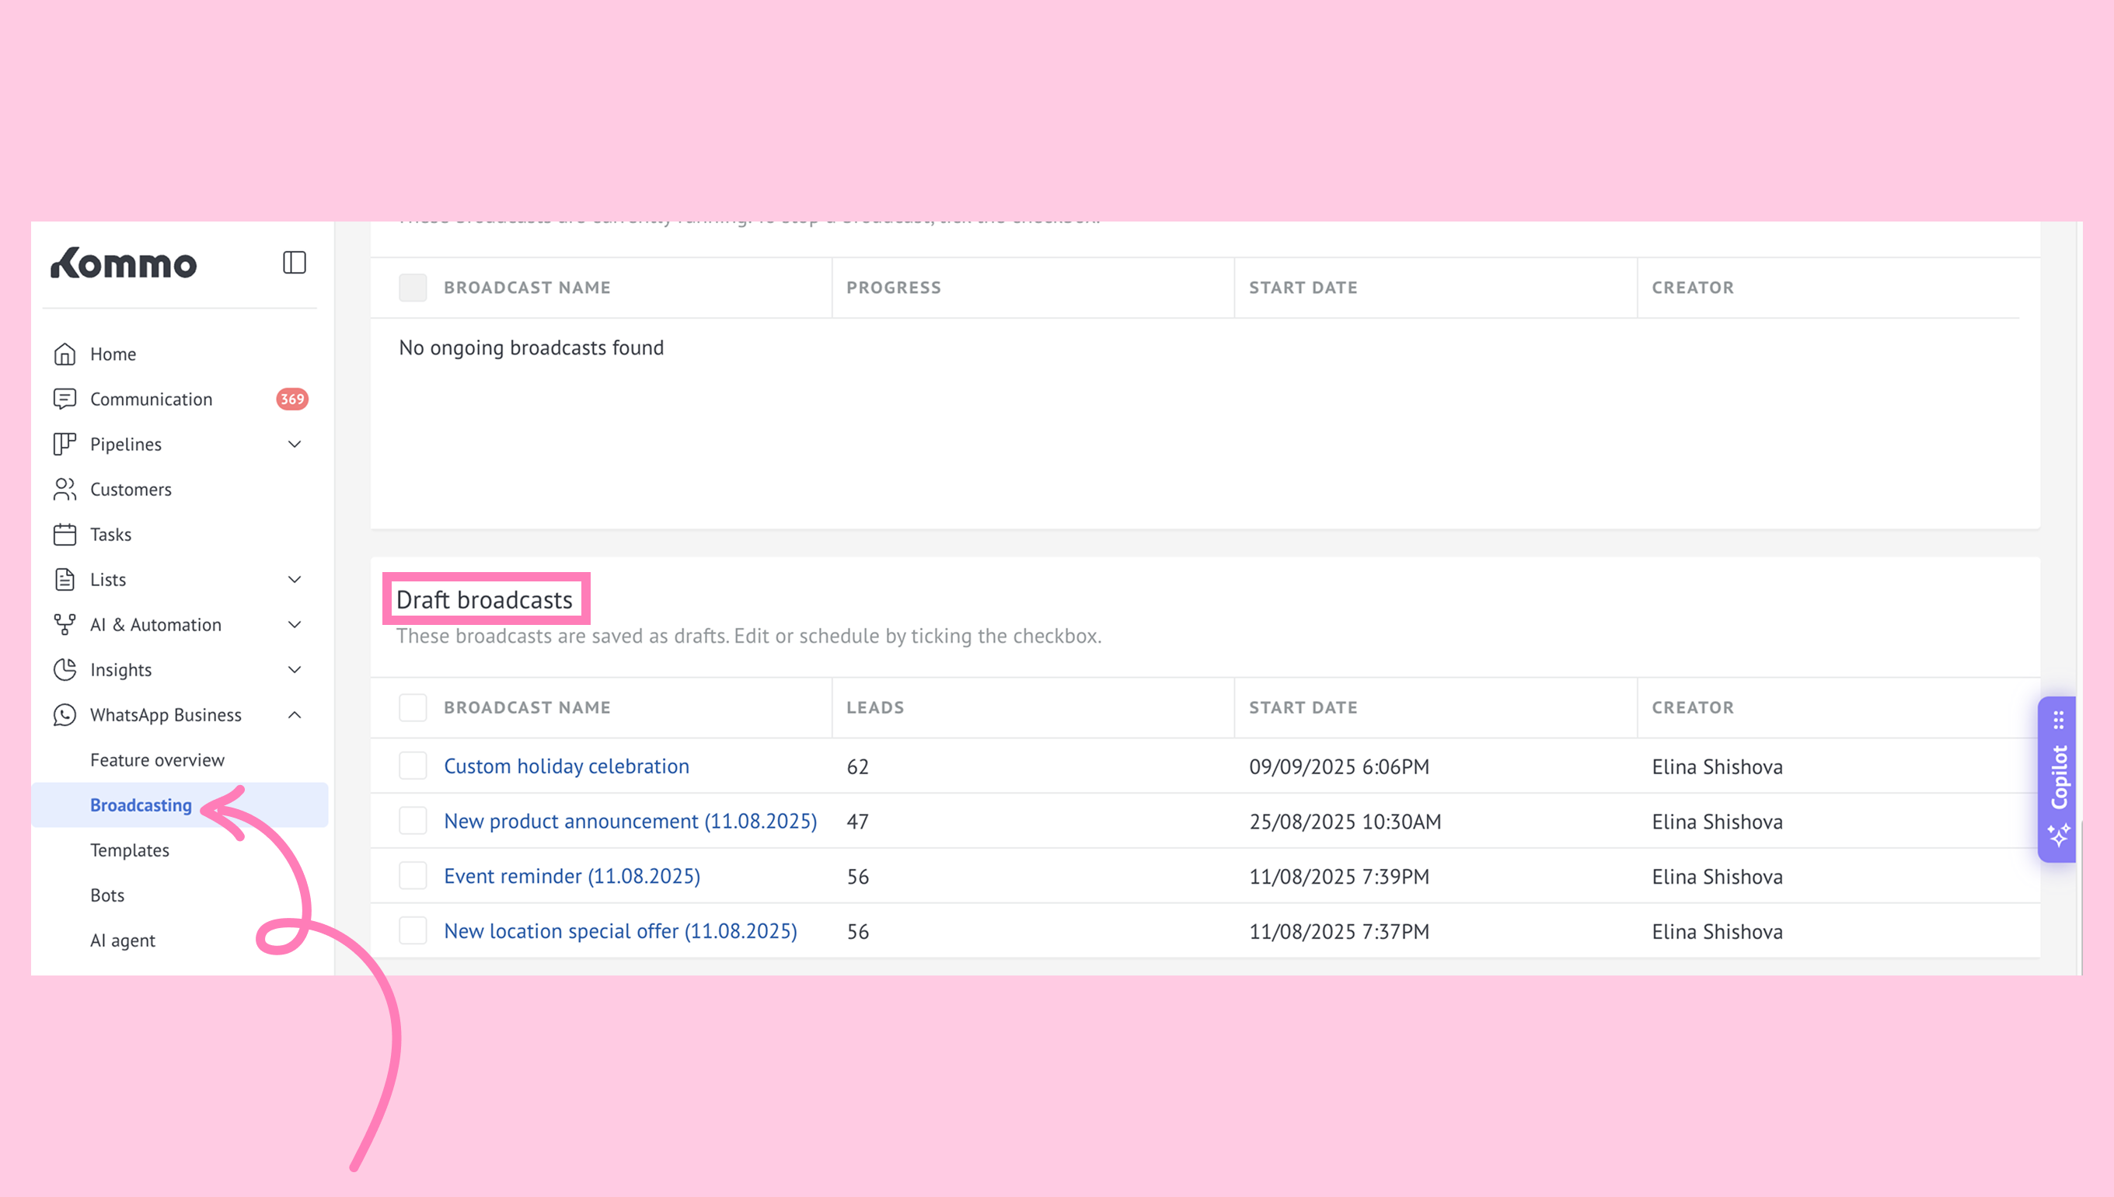This screenshot has height=1197, width=2114.
Task: Open the Templates menu item
Action: [130, 851]
